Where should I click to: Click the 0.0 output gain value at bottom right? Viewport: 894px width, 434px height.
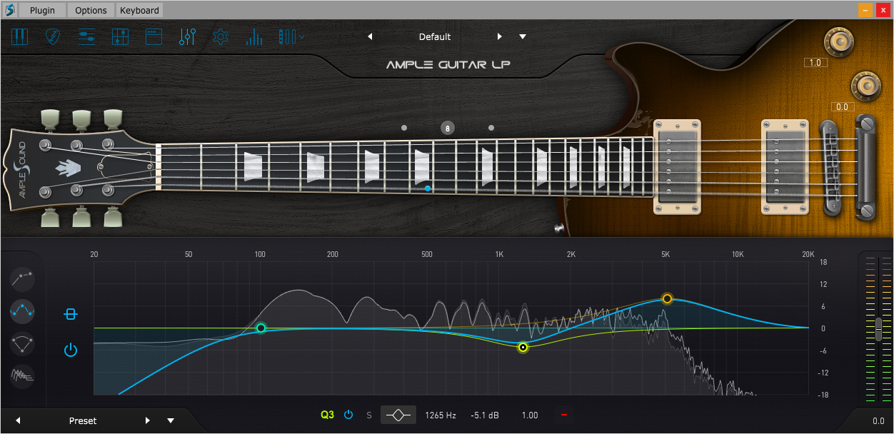(x=878, y=421)
